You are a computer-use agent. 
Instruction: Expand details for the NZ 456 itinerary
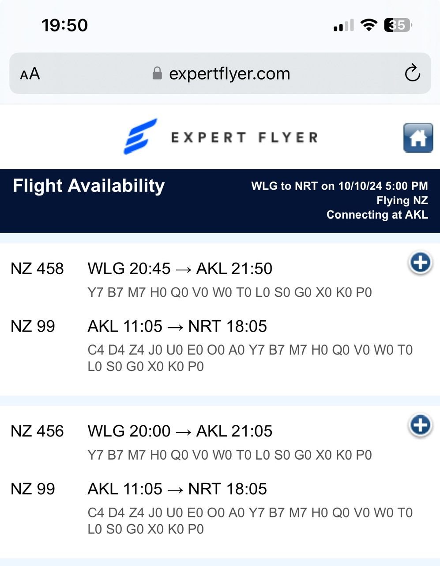tap(420, 425)
